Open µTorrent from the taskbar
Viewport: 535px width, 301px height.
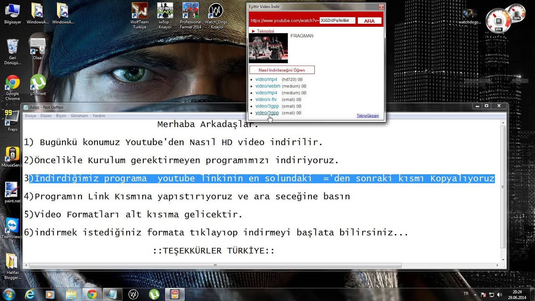154,294
